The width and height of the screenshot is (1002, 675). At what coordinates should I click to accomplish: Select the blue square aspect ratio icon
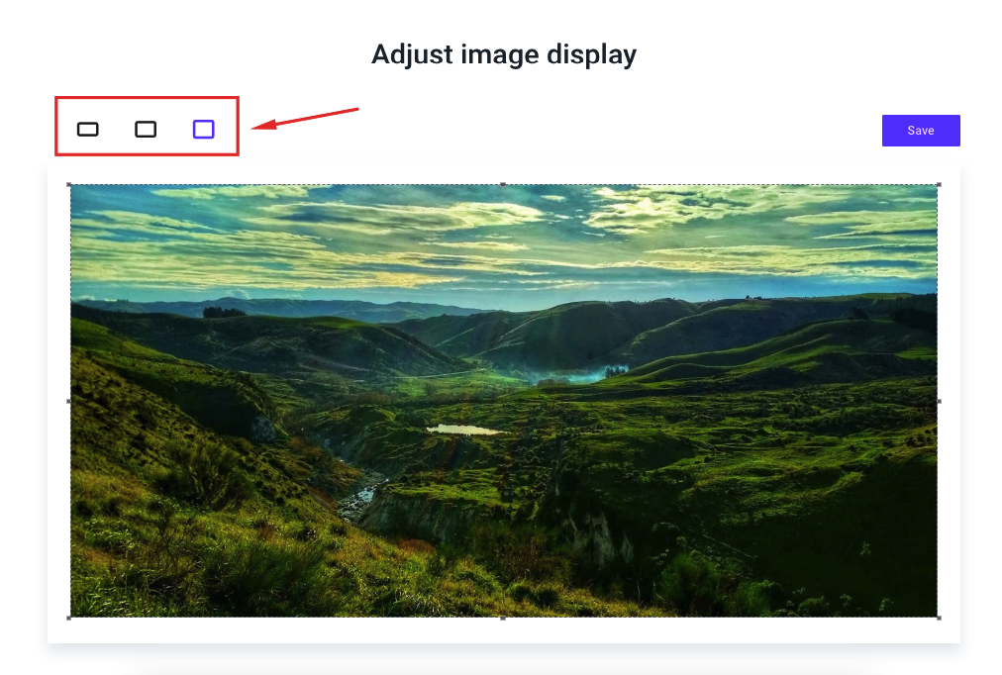click(204, 130)
